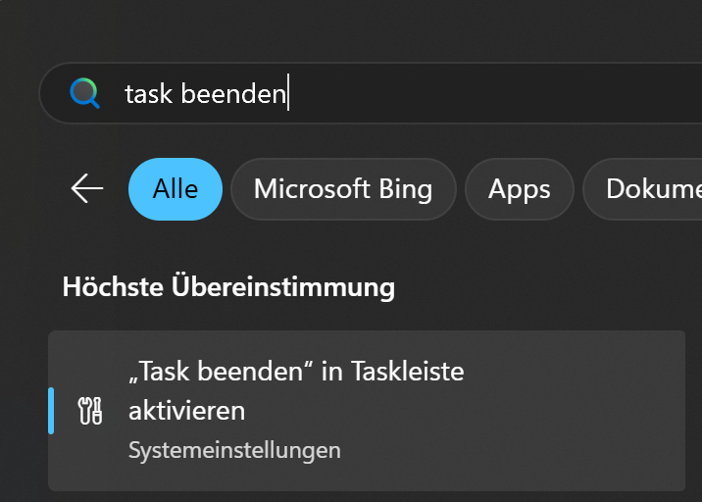
Task: Select the Alle filter tab
Action: [175, 188]
